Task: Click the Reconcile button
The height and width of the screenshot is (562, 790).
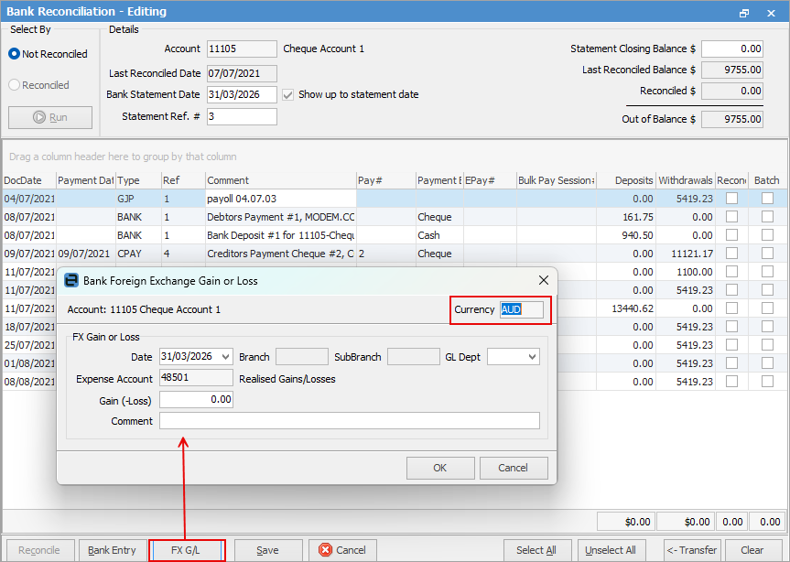Action: 39,550
